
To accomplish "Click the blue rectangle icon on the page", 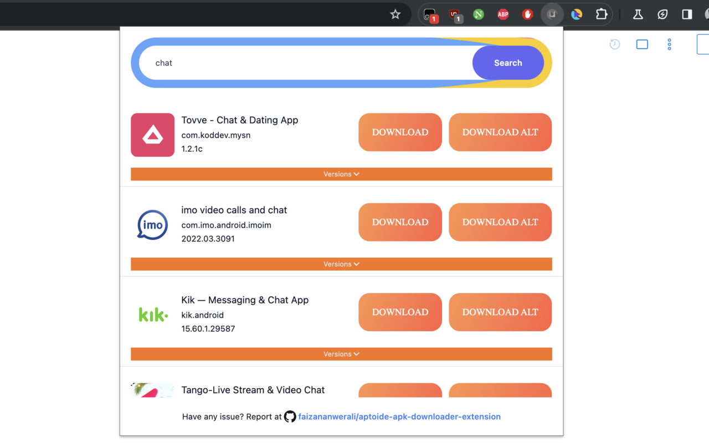I will pyautogui.click(x=642, y=44).
